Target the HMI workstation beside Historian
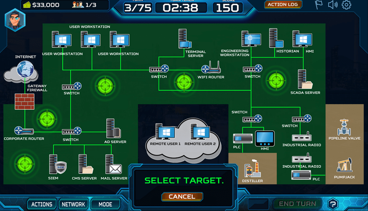This screenshot has height=211, width=368. click(302, 39)
